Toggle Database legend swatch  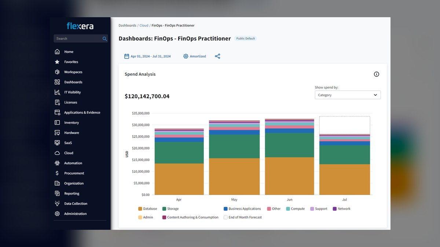pos(140,209)
